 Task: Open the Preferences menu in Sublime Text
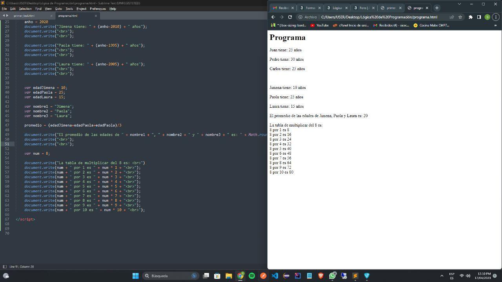pyautogui.click(x=98, y=9)
